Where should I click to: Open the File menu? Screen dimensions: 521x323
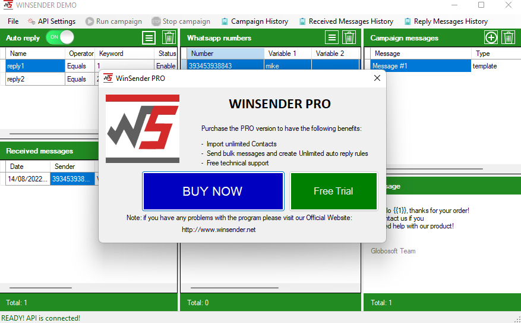click(x=13, y=21)
